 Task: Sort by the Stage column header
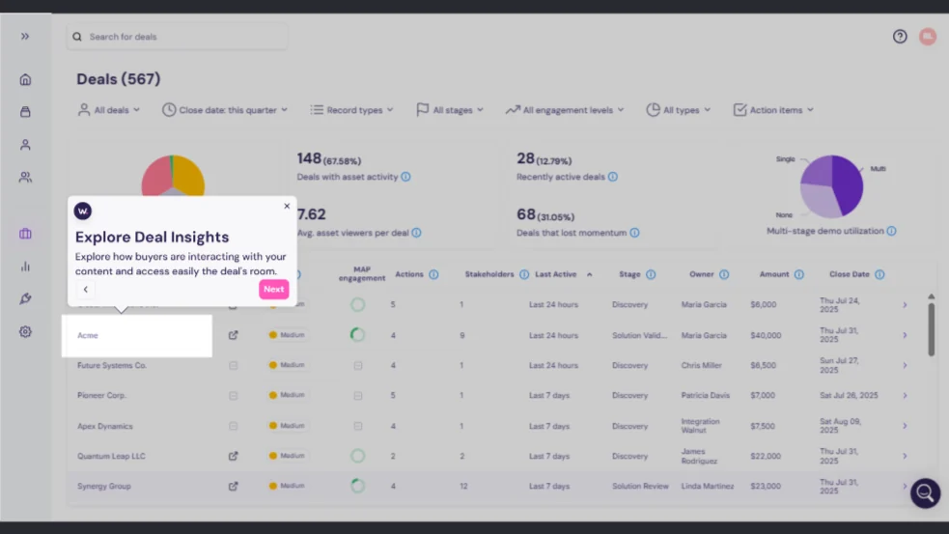[x=629, y=274]
